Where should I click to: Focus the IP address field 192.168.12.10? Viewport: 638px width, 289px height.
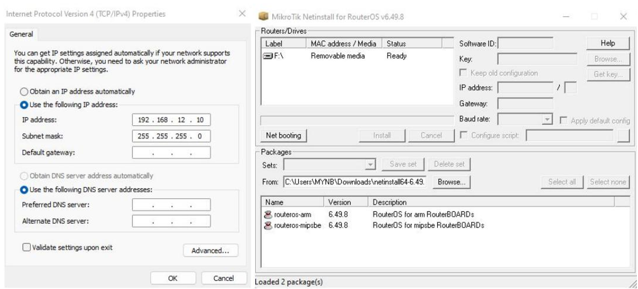click(171, 120)
